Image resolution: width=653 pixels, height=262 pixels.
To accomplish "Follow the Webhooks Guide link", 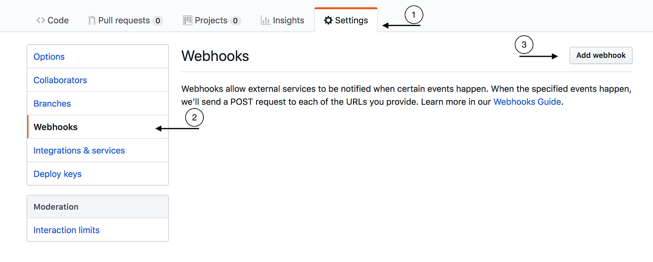I will [x=527, y=102].
